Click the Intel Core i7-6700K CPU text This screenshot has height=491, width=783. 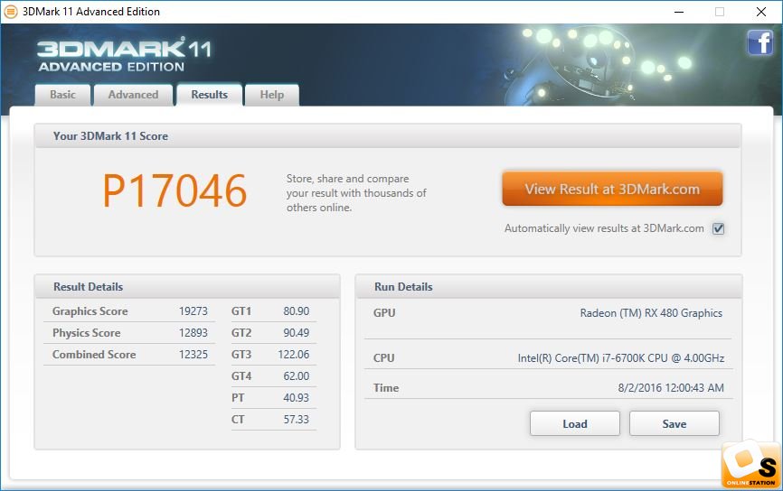(621, 358)
